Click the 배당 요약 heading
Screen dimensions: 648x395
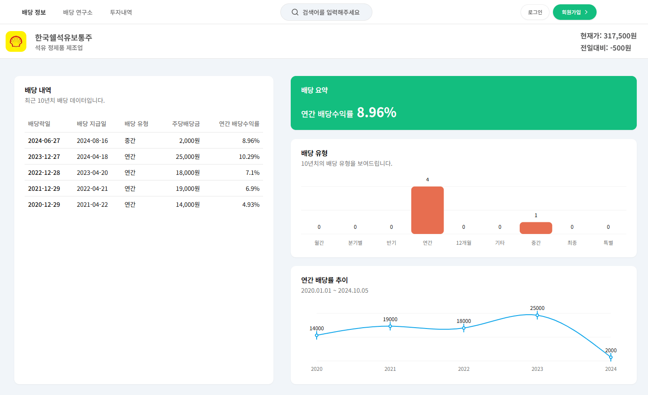point(314,90)
